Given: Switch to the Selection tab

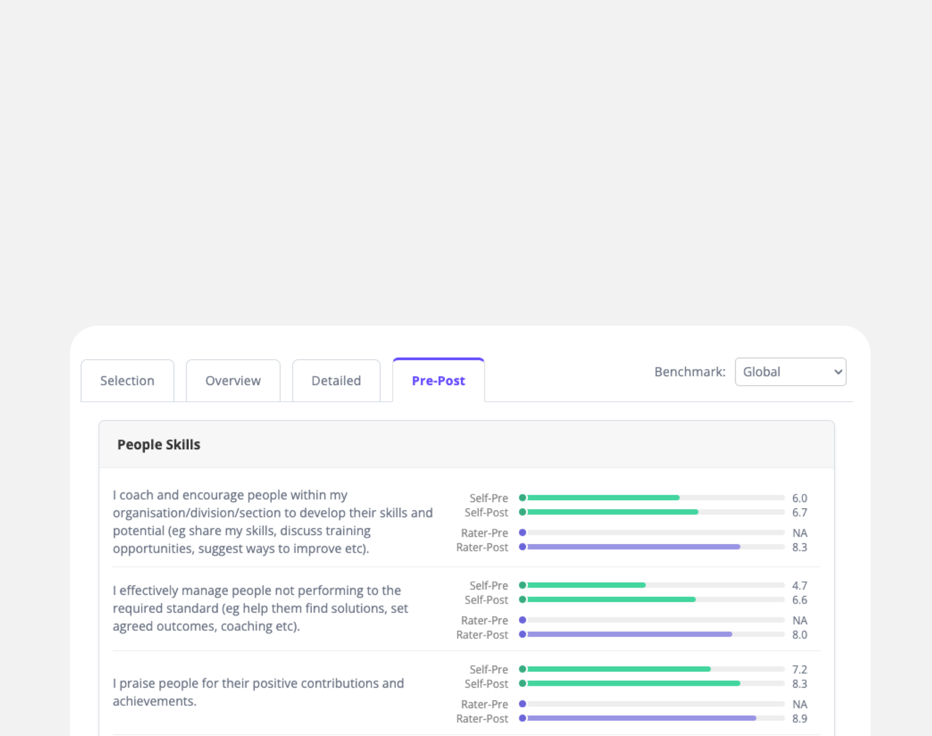Looking at the screenshot, I should (x=127, y=381).
